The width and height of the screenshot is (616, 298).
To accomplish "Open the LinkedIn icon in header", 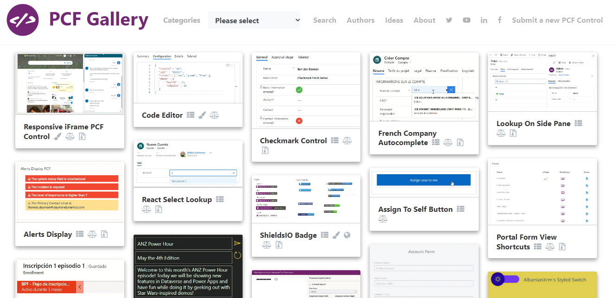I will tap(484, 20).
